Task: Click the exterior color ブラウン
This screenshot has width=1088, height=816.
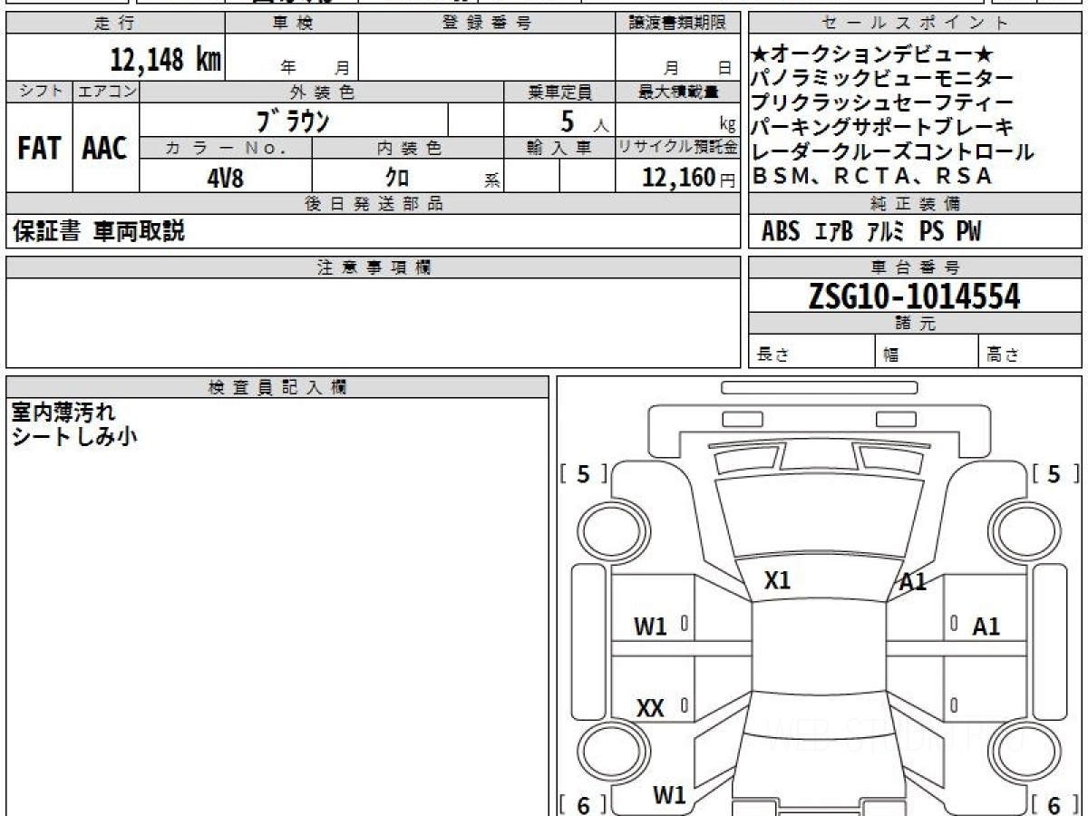Action: [293, 121]
